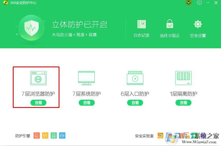Click the 6层入口防护 label
This screenshot has height=146, width=221.
tap(135, 94)
